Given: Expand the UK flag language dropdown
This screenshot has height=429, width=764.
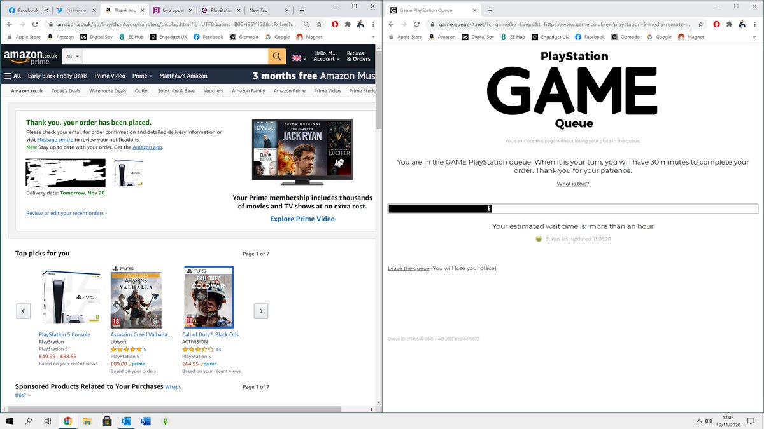Looking at the screenshot, I should pos(299,58).
